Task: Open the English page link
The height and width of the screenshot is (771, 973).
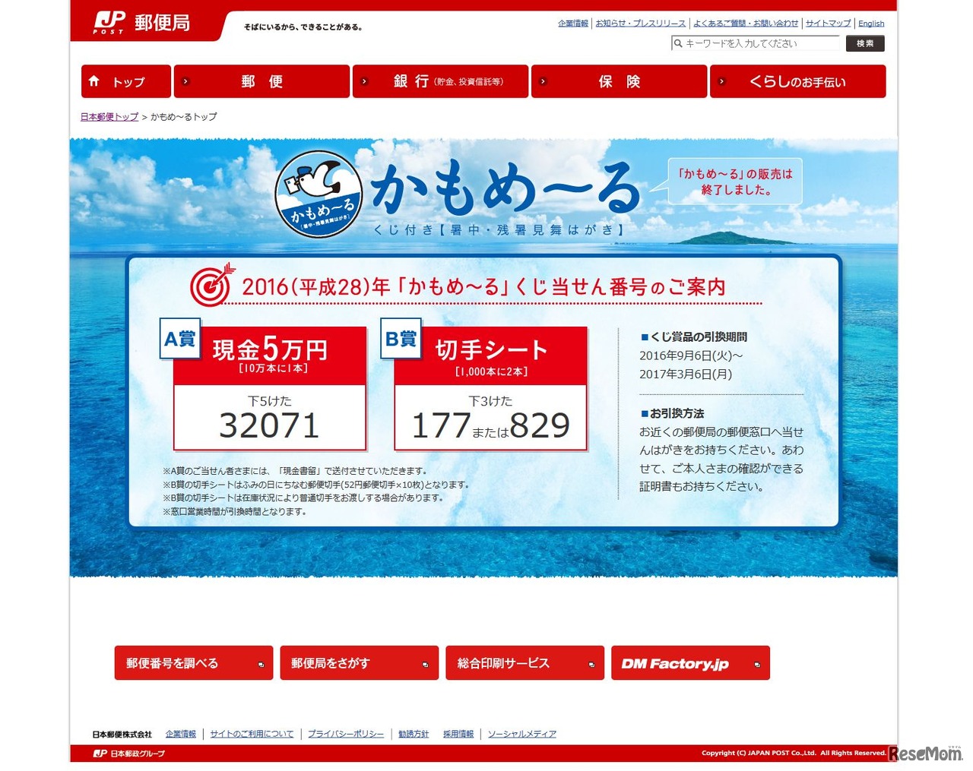Action: tap(871, 24)
